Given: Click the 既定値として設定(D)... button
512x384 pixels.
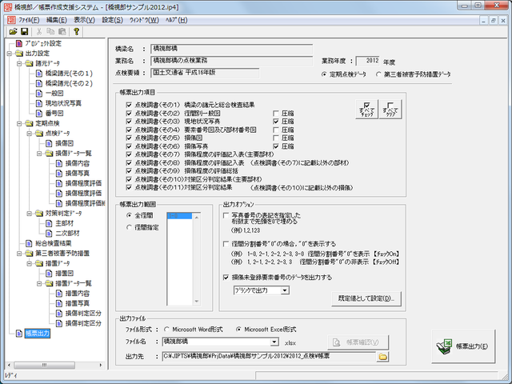Looking at the screenshot, I should 366,298.
